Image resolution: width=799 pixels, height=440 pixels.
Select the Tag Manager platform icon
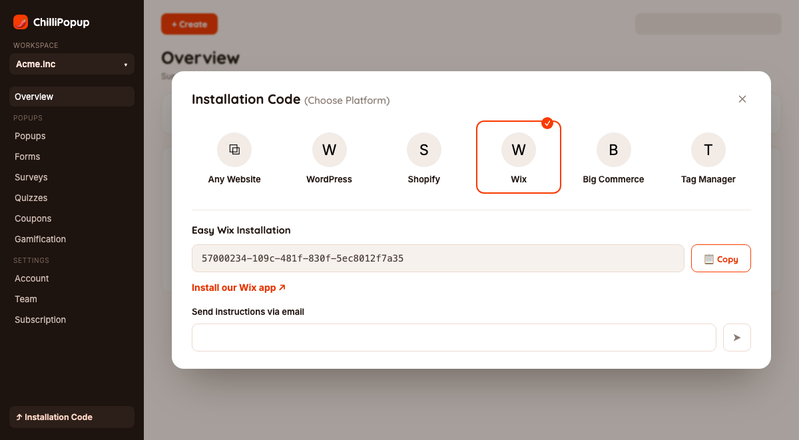pos(708,149)
